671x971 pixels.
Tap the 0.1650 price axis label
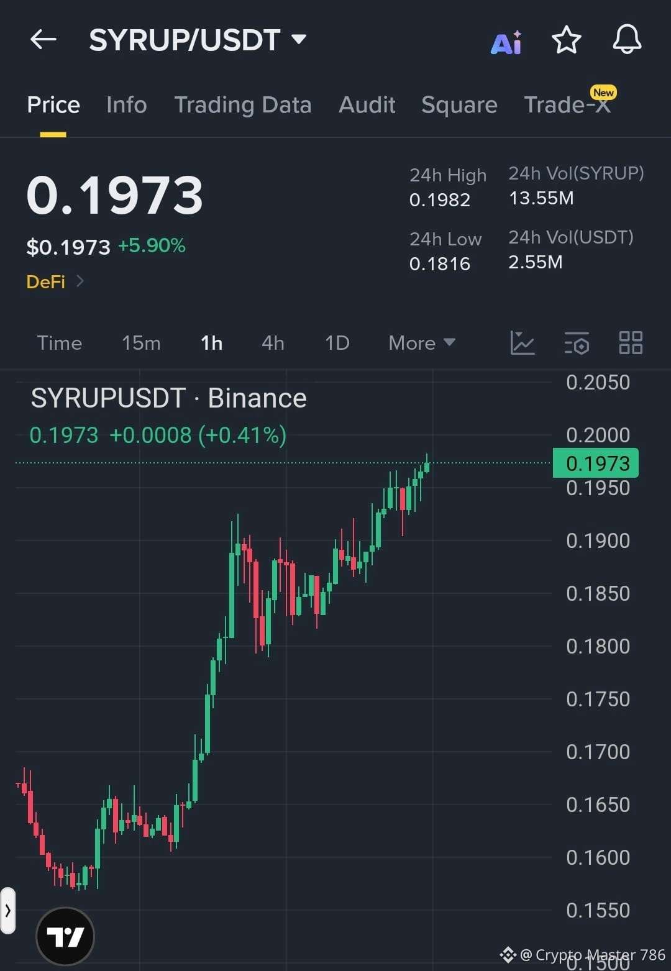click(598, 805)
